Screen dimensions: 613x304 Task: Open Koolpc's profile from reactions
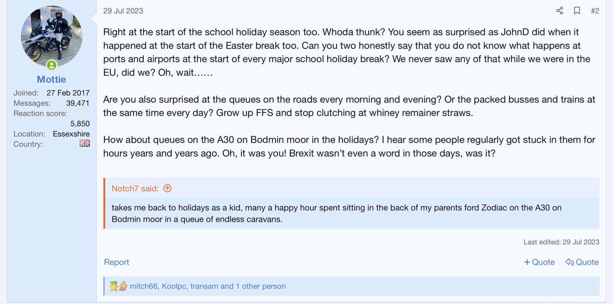pyautogui.click(x=174, y=286)
